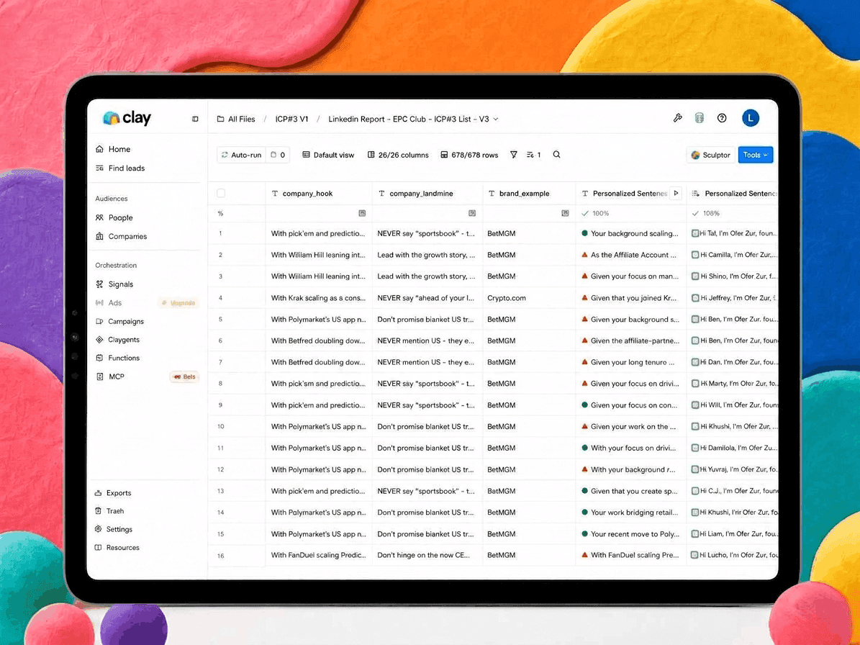Click row number 16
This screenshot has width=860, height=645.
coord(220,556)
